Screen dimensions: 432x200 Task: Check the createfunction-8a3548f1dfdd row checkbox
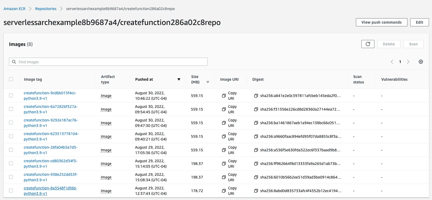pyautogui.click(x=11, y=190)
